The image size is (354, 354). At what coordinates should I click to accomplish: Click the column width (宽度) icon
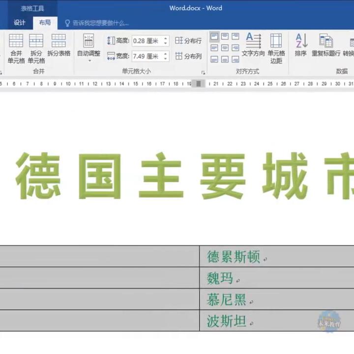tap(111, 56)
